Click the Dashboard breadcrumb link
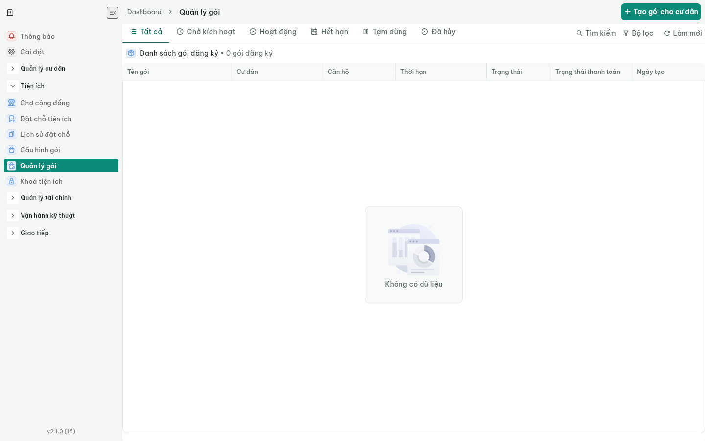This screenshot has width=705, height=441. tap(144, 12)
